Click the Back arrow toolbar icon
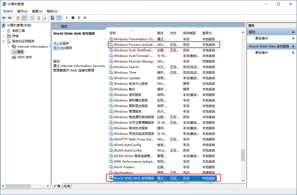 coord(4,18)
